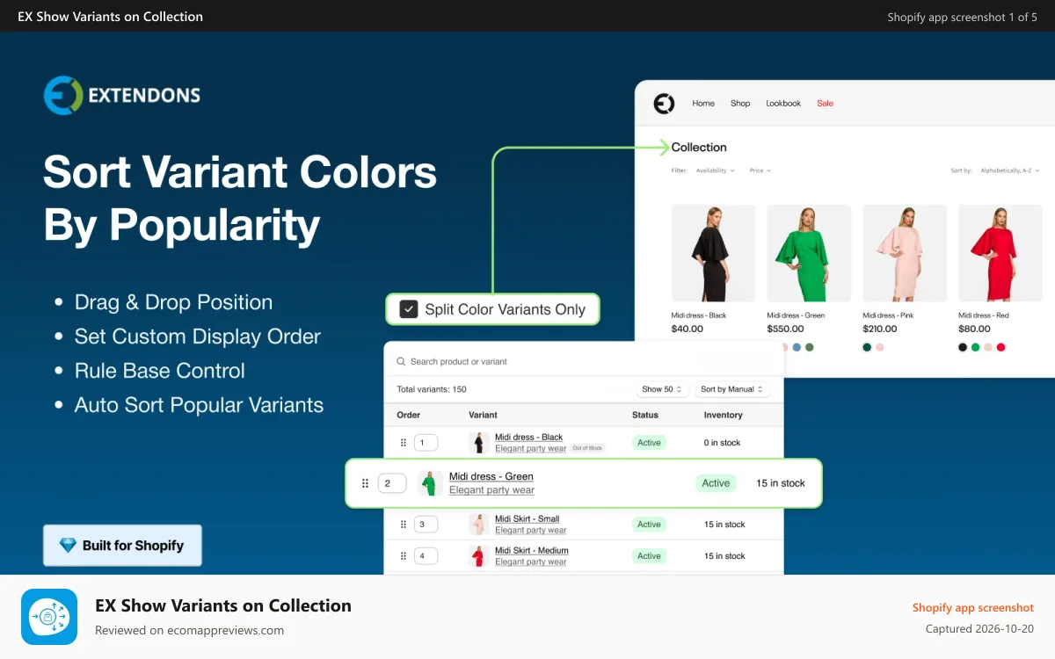Grab the drag handle for order 1

point(404,443)
